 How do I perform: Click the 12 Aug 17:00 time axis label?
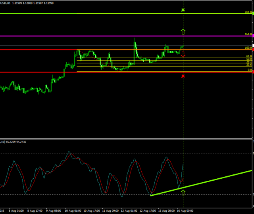tap(147, 211)
